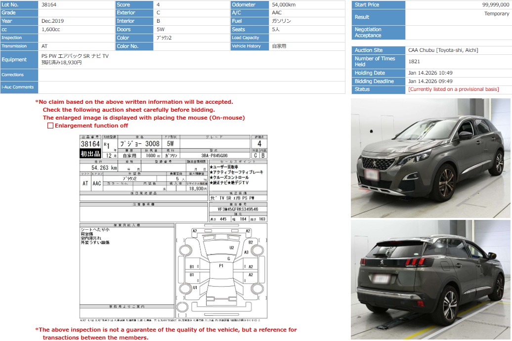This screenshot has width=512, height=341.
Task: Click the 'Equipment' label cell
Action: (19, 59)
